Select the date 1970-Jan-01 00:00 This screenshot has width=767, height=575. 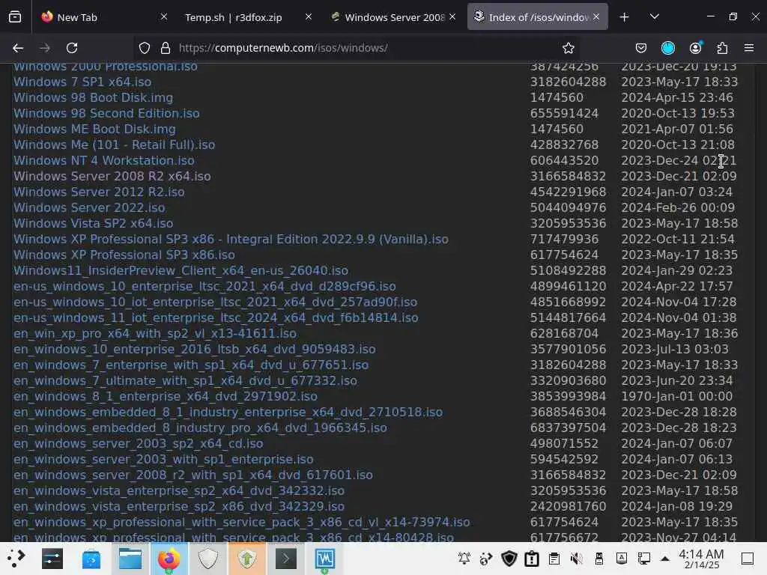click(676, 396)
